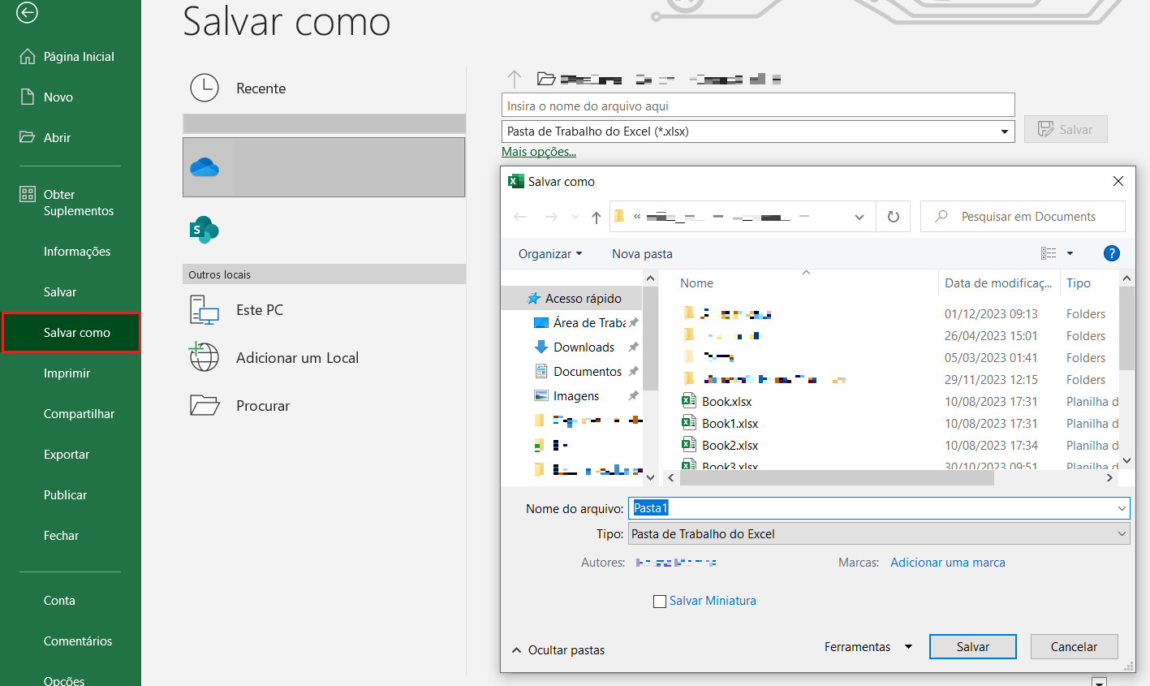The image size is (1150, 686).
Task: Click the Nome do arquivo text field
Action: click(872, 508)
